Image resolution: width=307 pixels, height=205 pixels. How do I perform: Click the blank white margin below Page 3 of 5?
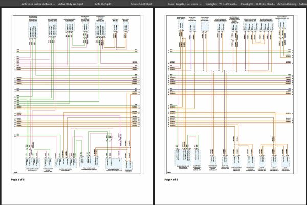pyautogui.click(x=77, y=193)
